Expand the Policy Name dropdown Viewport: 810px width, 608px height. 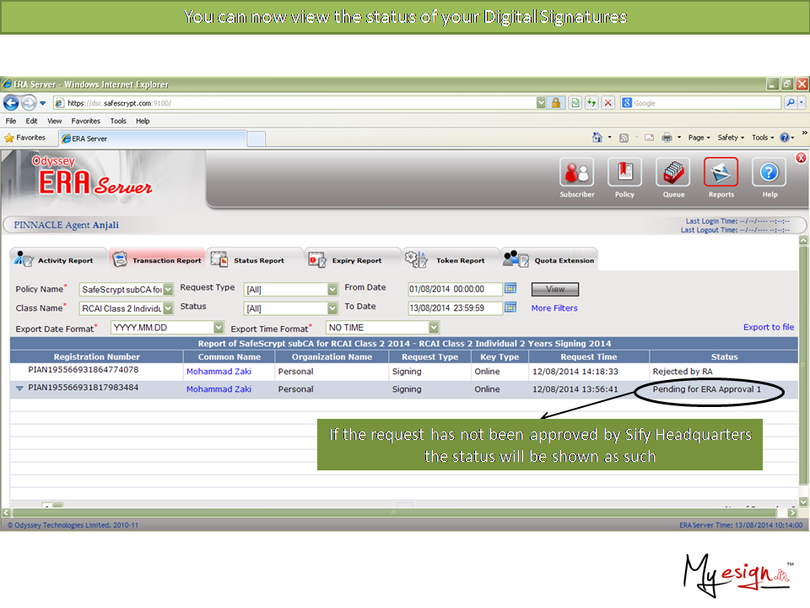(x=168, y=289)
